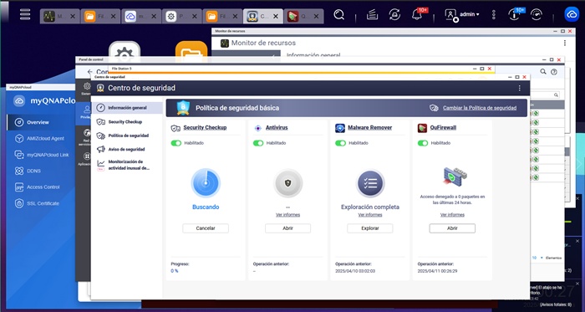Click Ver informes under Malware Remover

(x=370, y=215)
